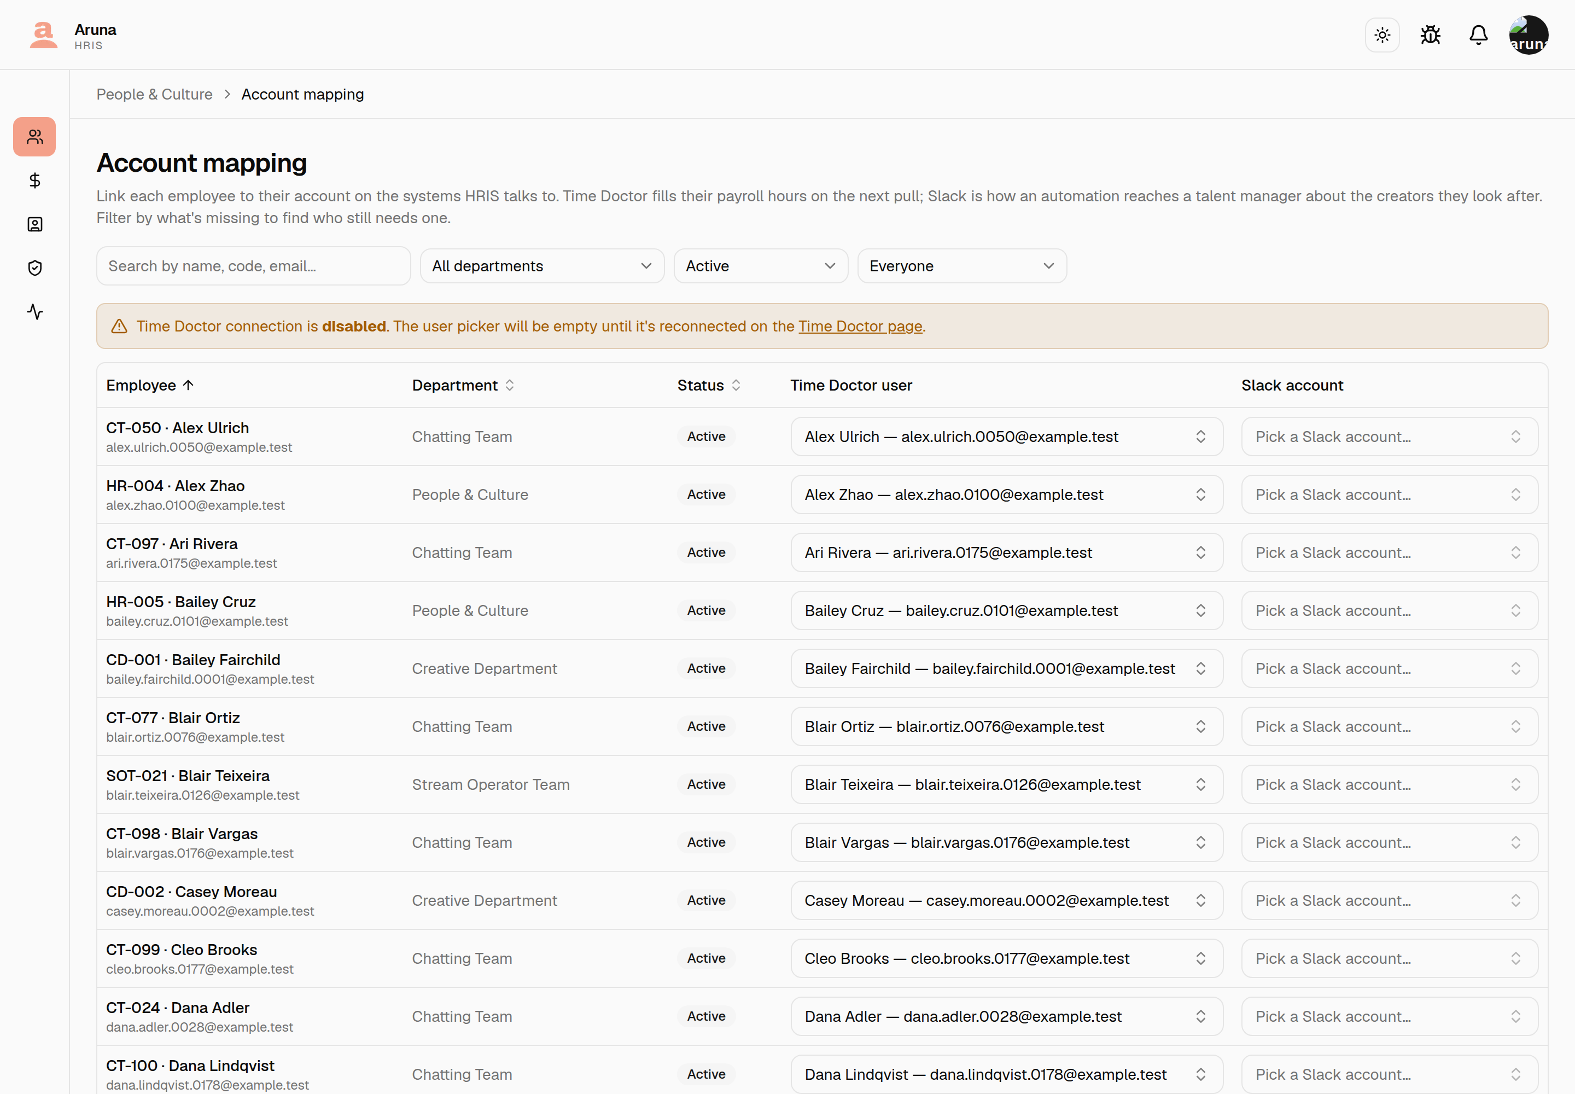Open Bailey Fairchild's Time Doctor user picker
1575x1094 pixels.
1006,668
